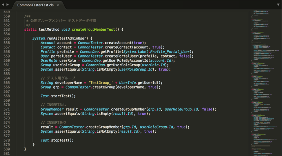Click 'getUserRoleGroup' on line 561

123,65
